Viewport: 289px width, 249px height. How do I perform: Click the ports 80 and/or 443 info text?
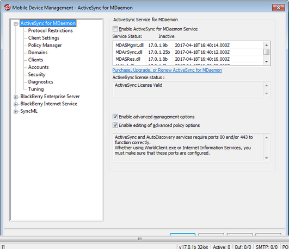[192, 148]
